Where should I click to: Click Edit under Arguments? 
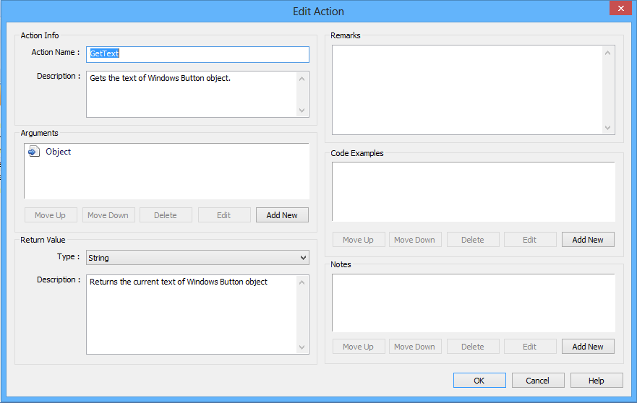click(224, 215)
